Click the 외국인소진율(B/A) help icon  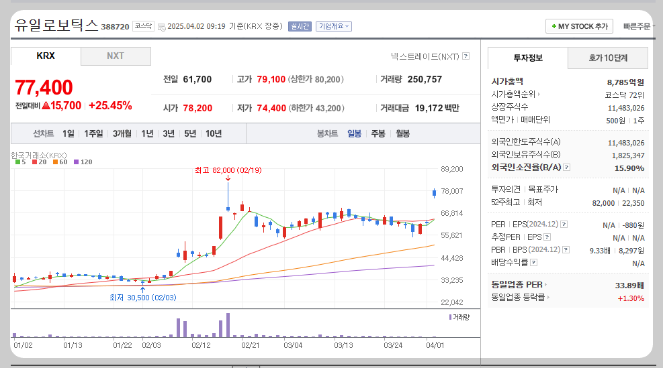point(567,168)
